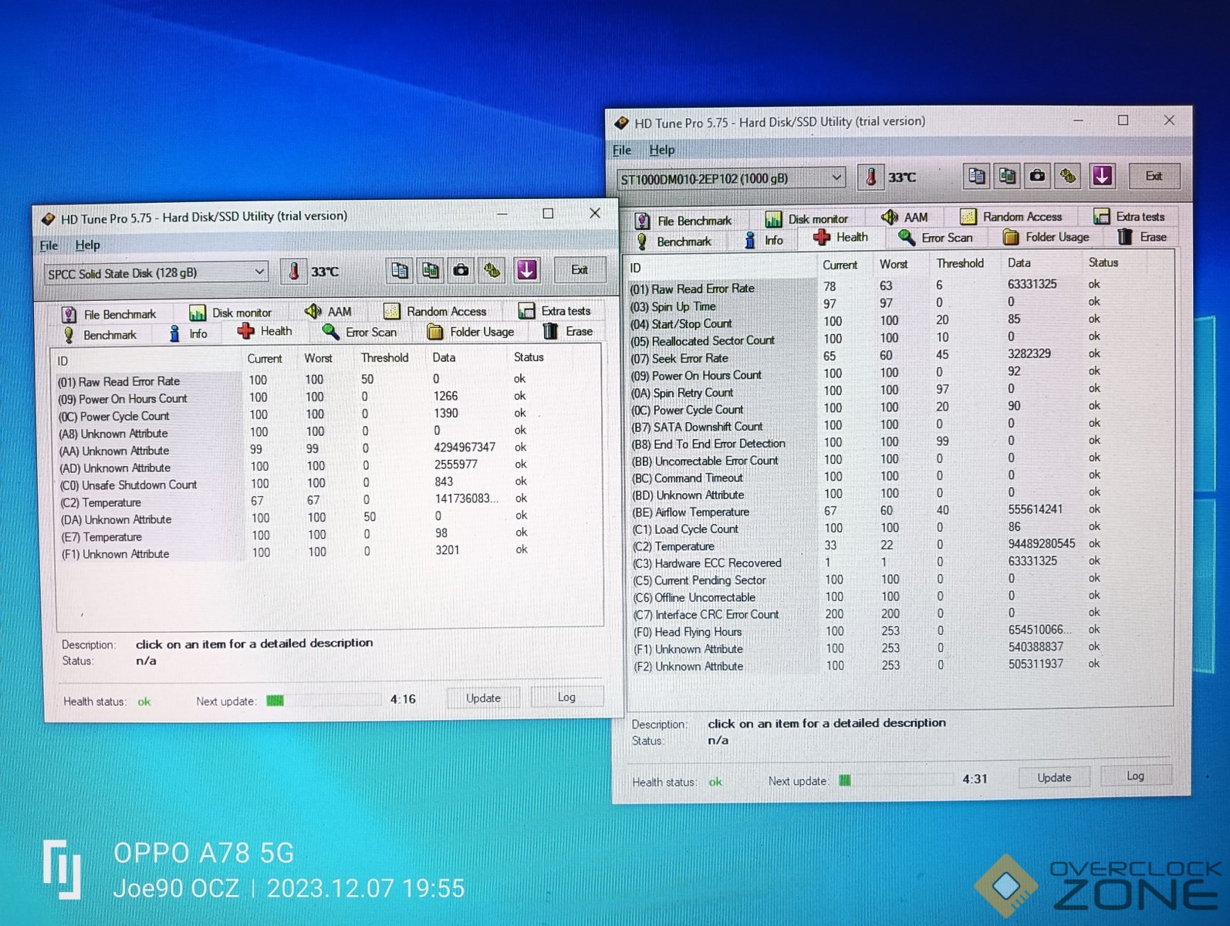The height and width of the screenshot is (926, 1230).
Task: Open ST1000DM010-2EP102 drive selection dropdown
Action: point(731,178)
